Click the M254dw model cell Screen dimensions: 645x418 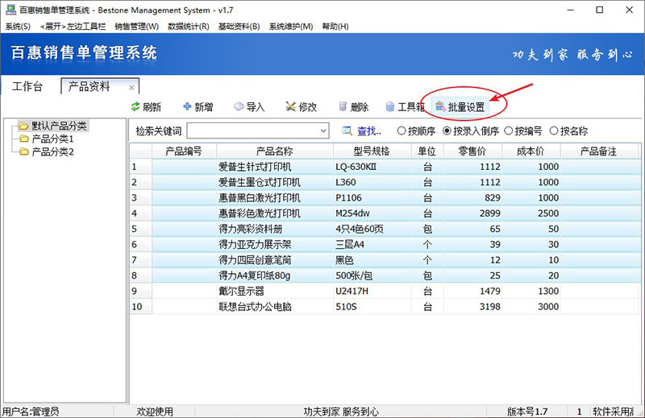click(x=372, y=213)
